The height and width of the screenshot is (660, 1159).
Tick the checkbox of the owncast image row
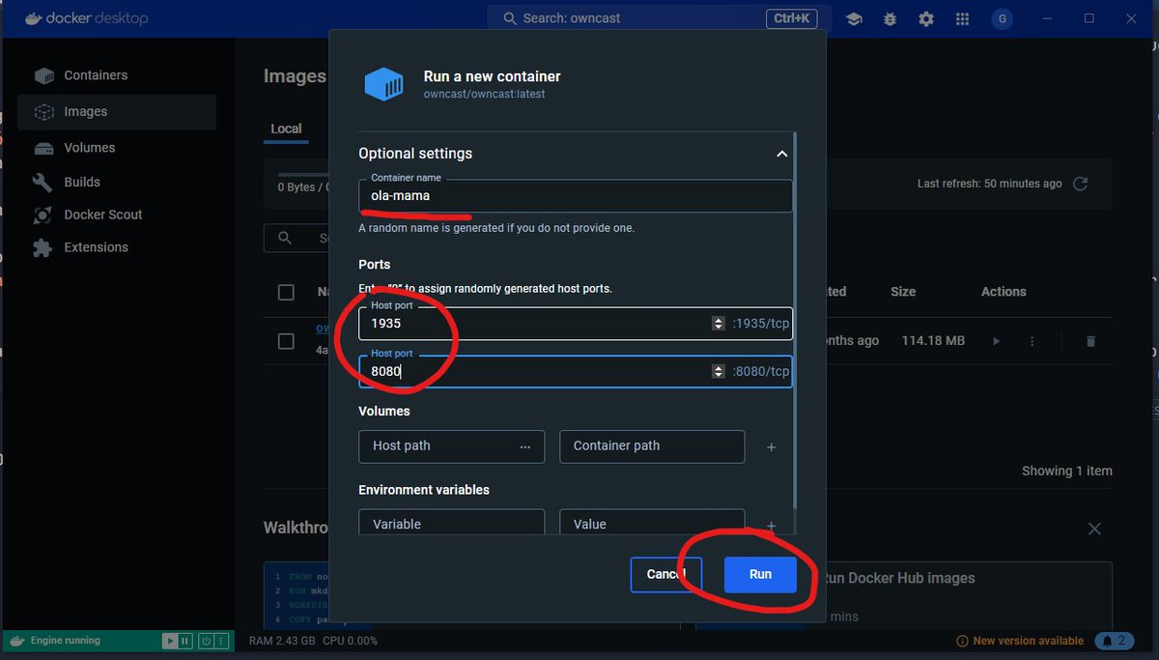[x=286, y=341]
